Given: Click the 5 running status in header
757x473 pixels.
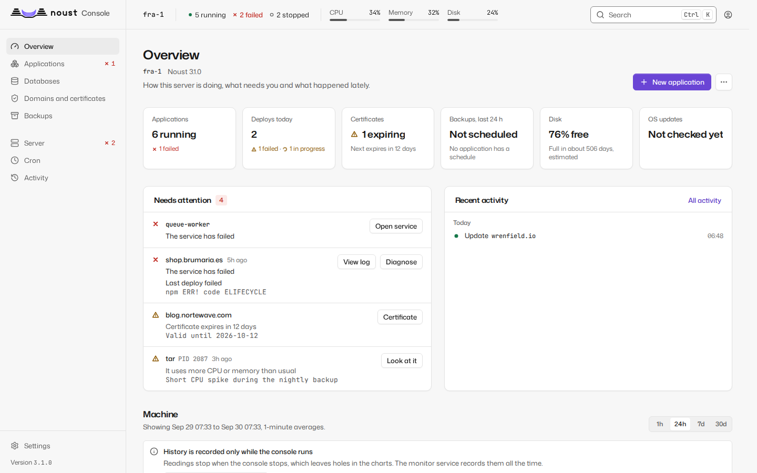Looking at the screenshot, I should point(207,15).
